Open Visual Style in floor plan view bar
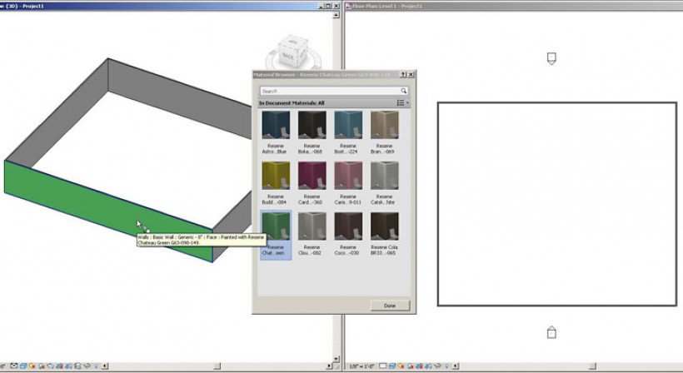Image resolution: width=683 pixels, height=373 pixels. point(392,366)
